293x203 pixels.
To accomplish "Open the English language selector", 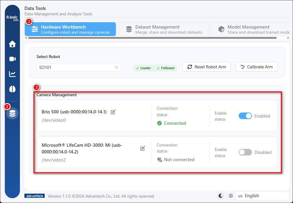I will click(262, 196).
